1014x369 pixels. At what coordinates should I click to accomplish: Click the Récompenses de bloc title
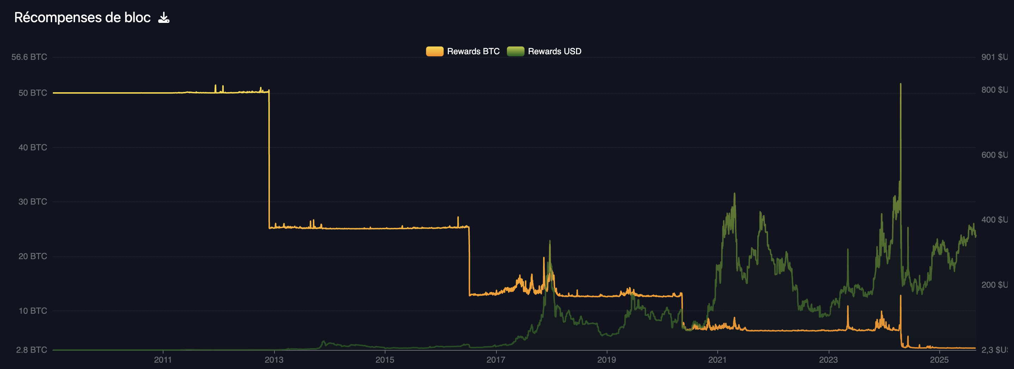point(82,18)
